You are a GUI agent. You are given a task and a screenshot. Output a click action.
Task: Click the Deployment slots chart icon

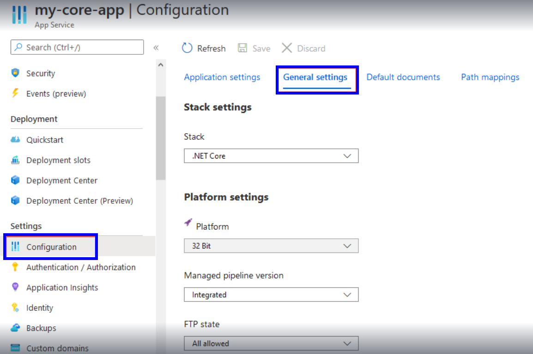pyautogui.click(x=15, y=159)
